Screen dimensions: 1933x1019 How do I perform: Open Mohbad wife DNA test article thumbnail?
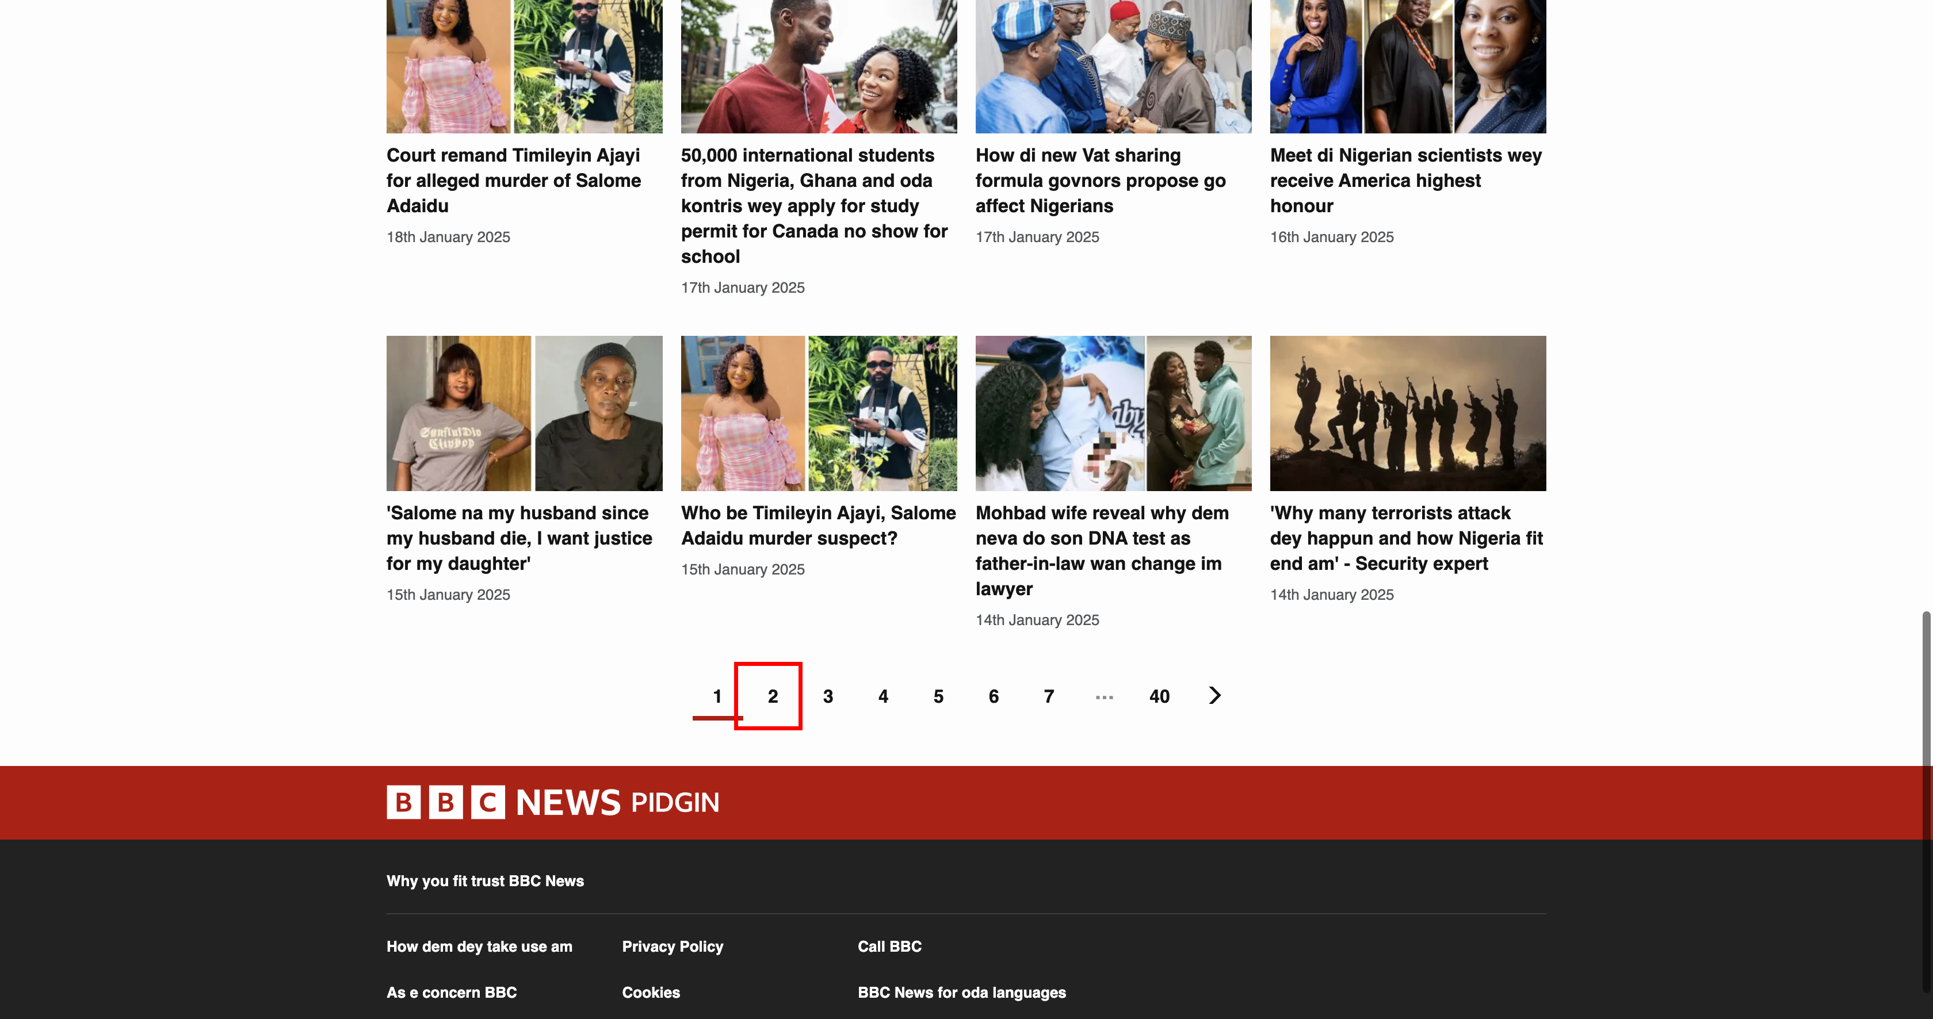[1113, 413]
